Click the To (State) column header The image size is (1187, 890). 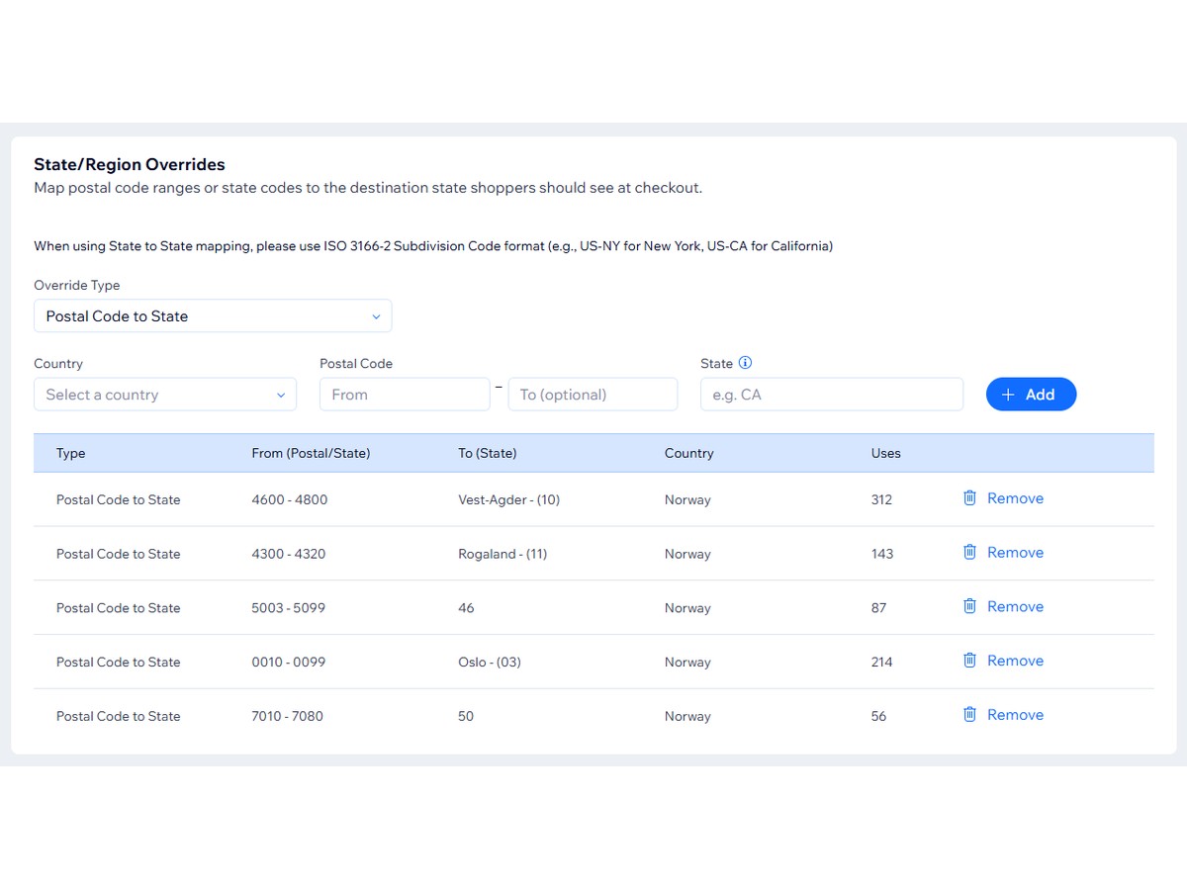coord(488,453)
